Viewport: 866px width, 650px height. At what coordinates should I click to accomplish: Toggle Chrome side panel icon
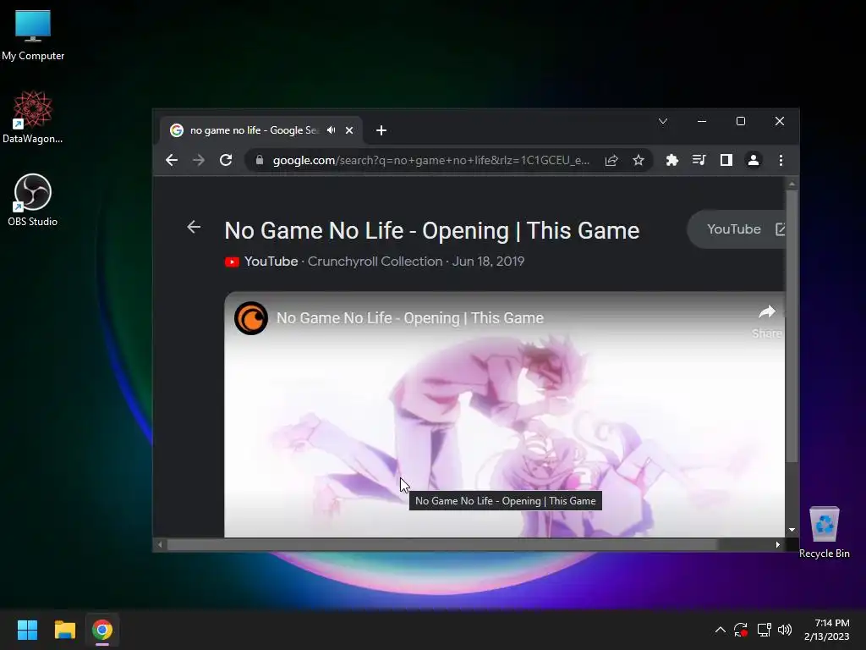pos(726,160)
